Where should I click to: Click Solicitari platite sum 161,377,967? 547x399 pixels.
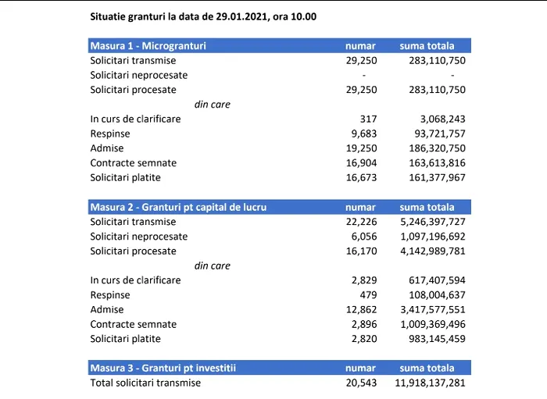tap(437, 177)
